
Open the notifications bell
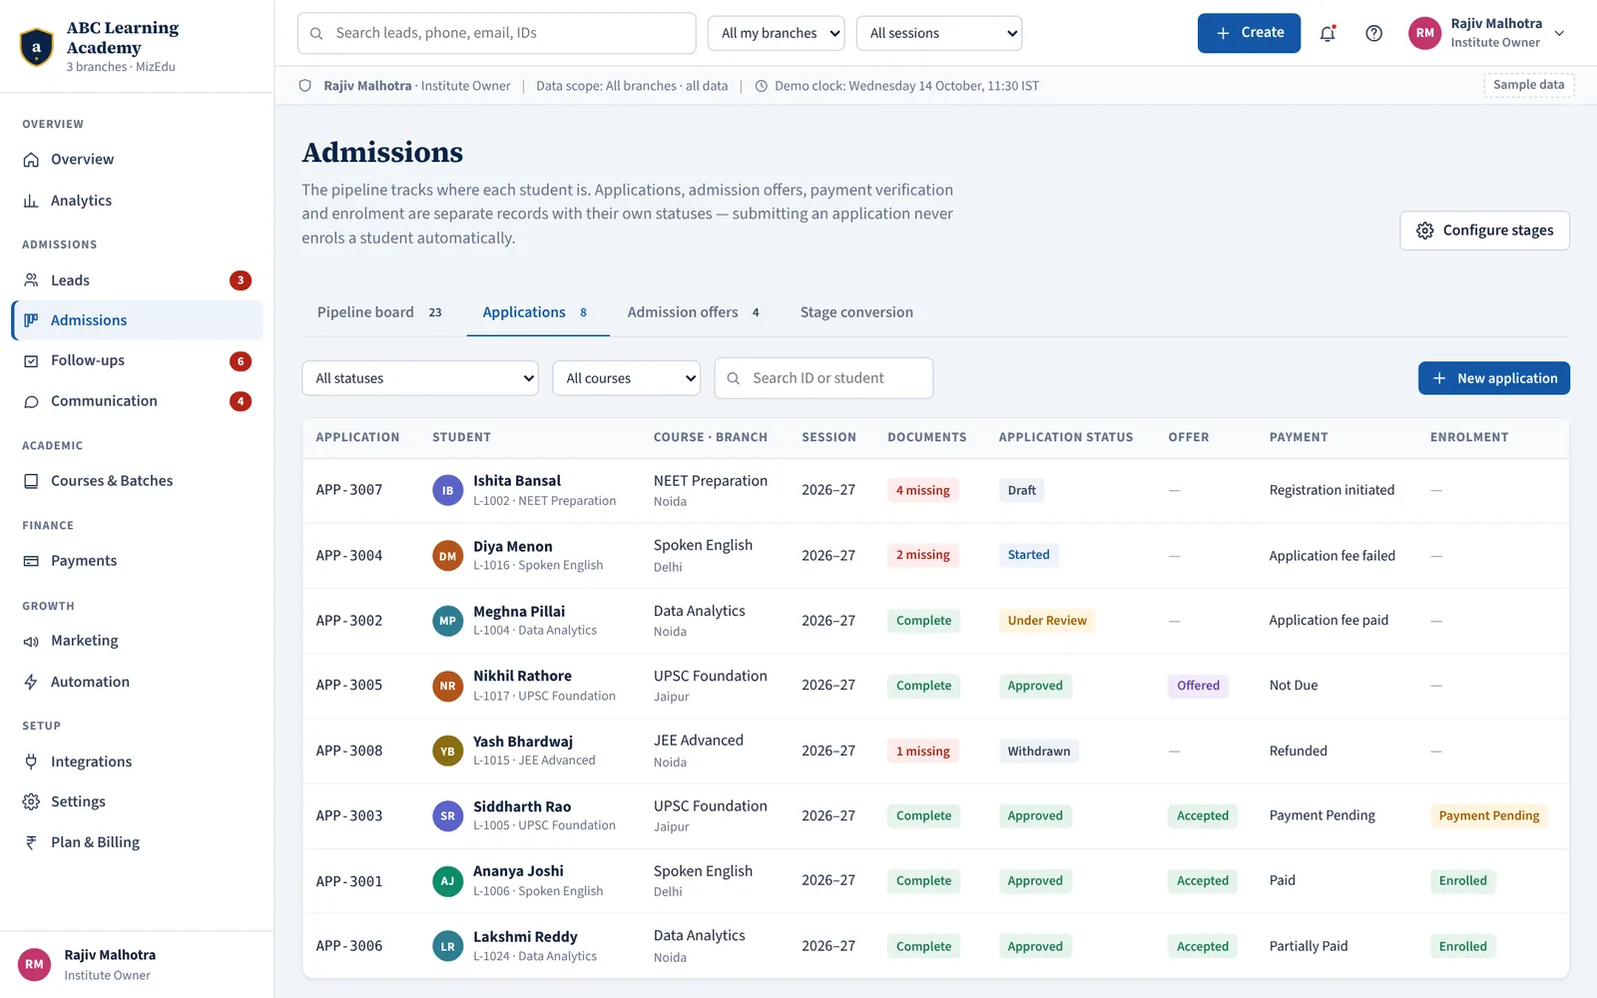1328,33
